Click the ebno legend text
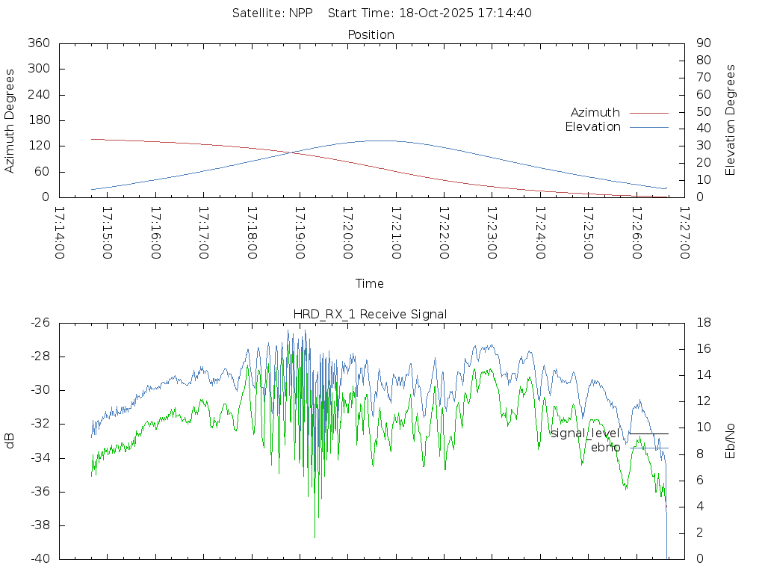The image size is (765, 574). click(x=605, y=448)
